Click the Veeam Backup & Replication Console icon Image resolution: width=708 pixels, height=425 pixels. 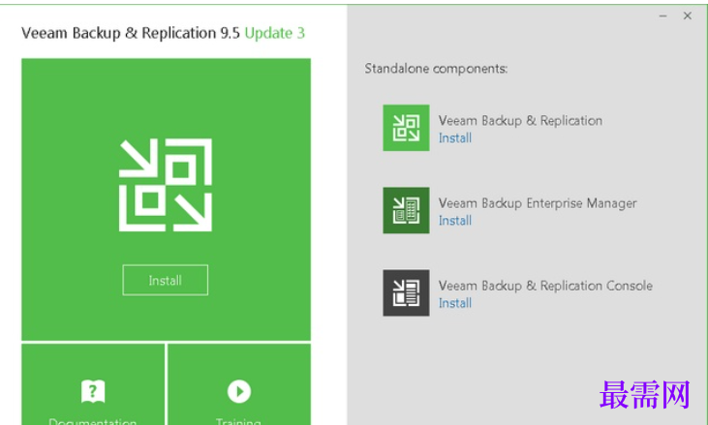coord(406,292)
